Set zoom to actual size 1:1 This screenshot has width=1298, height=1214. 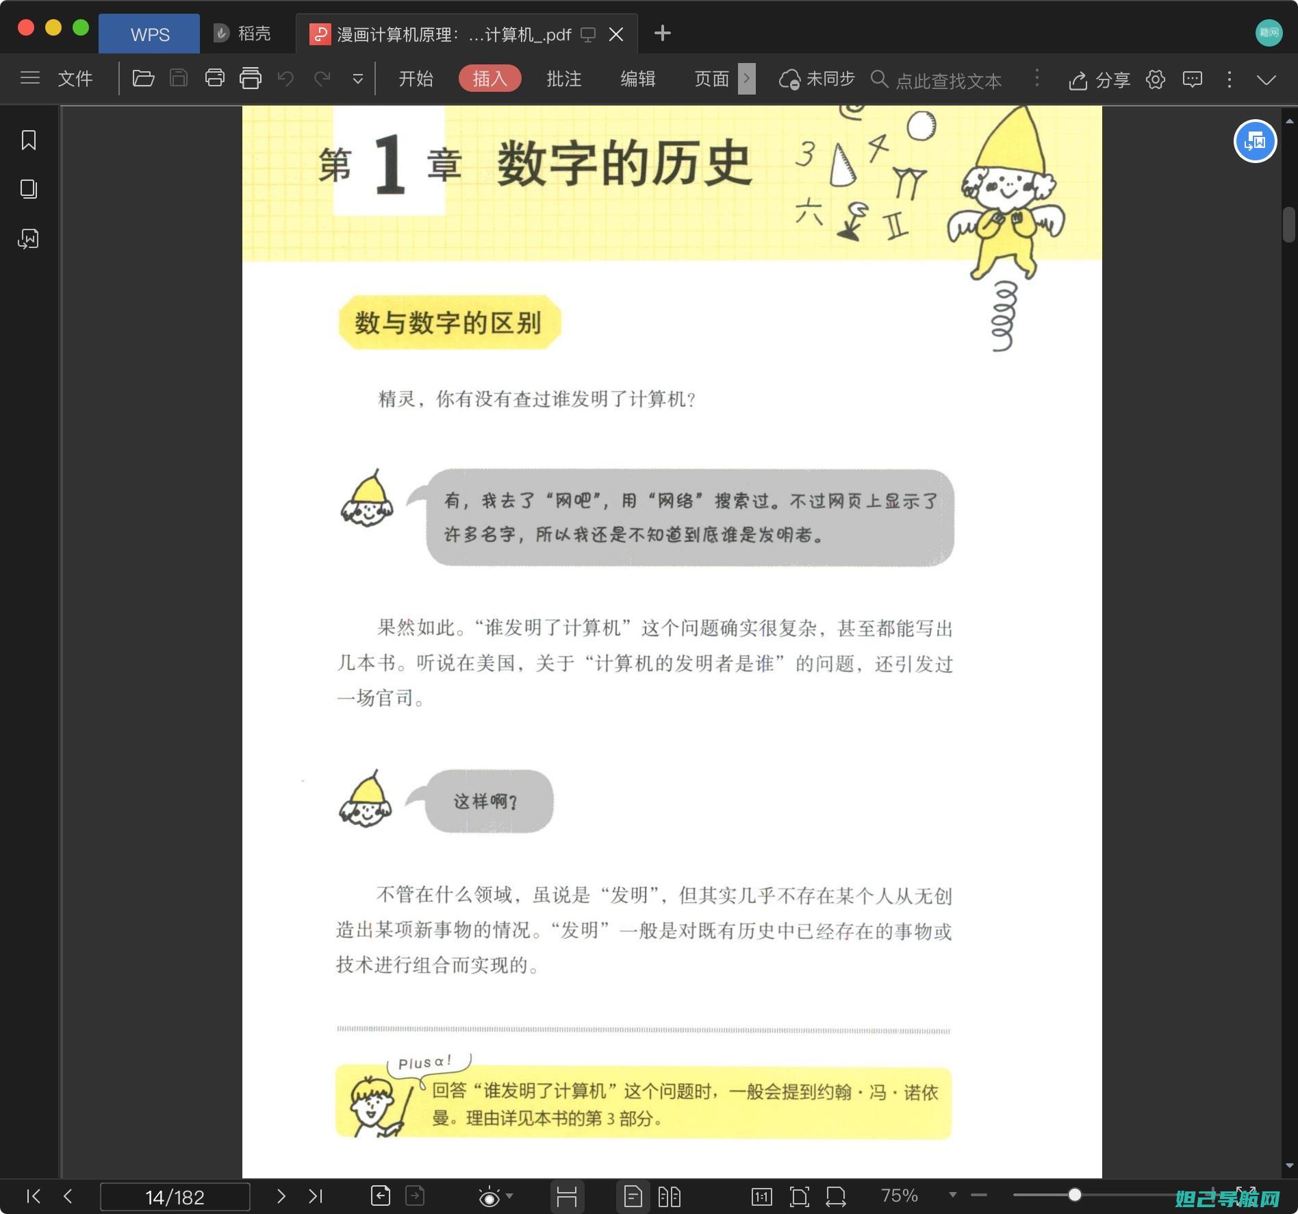(762, 1197)
